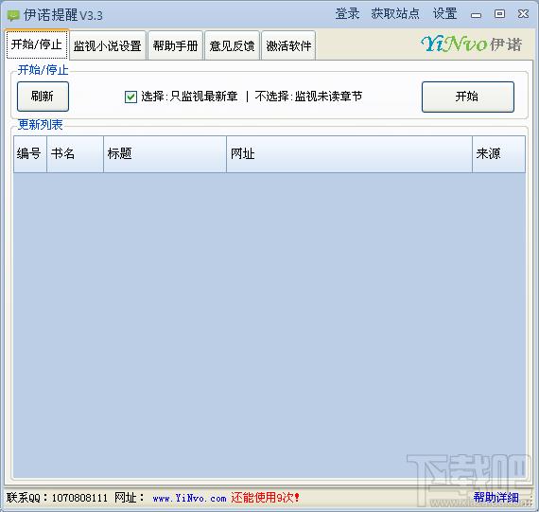
Task: Click the 不选择:监视未读章节 label
Action: point(308,97)
